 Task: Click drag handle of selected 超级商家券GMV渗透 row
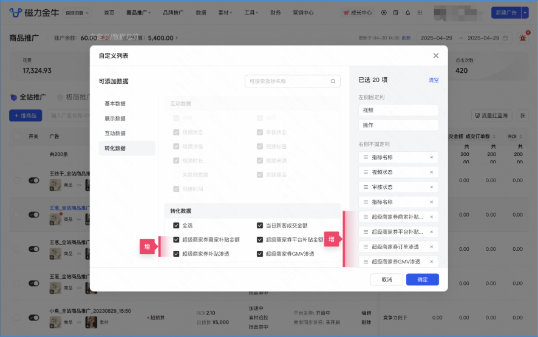pos(366,262)
